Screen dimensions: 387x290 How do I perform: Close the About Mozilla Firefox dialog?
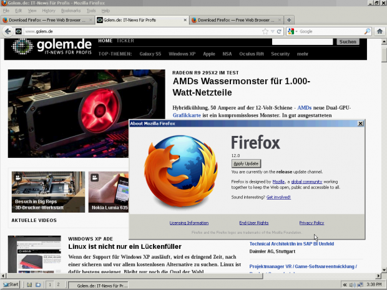(x=360, y=123)
